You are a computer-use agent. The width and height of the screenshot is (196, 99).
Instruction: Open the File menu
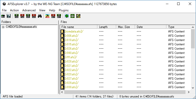(x=4, y=10)
